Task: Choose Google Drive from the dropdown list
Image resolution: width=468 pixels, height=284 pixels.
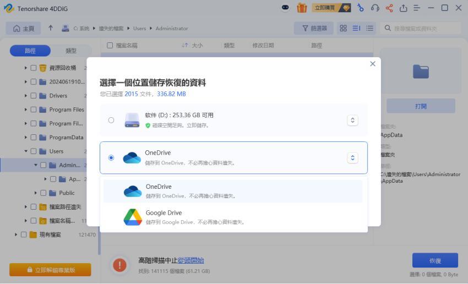Action: click(233, 217)
